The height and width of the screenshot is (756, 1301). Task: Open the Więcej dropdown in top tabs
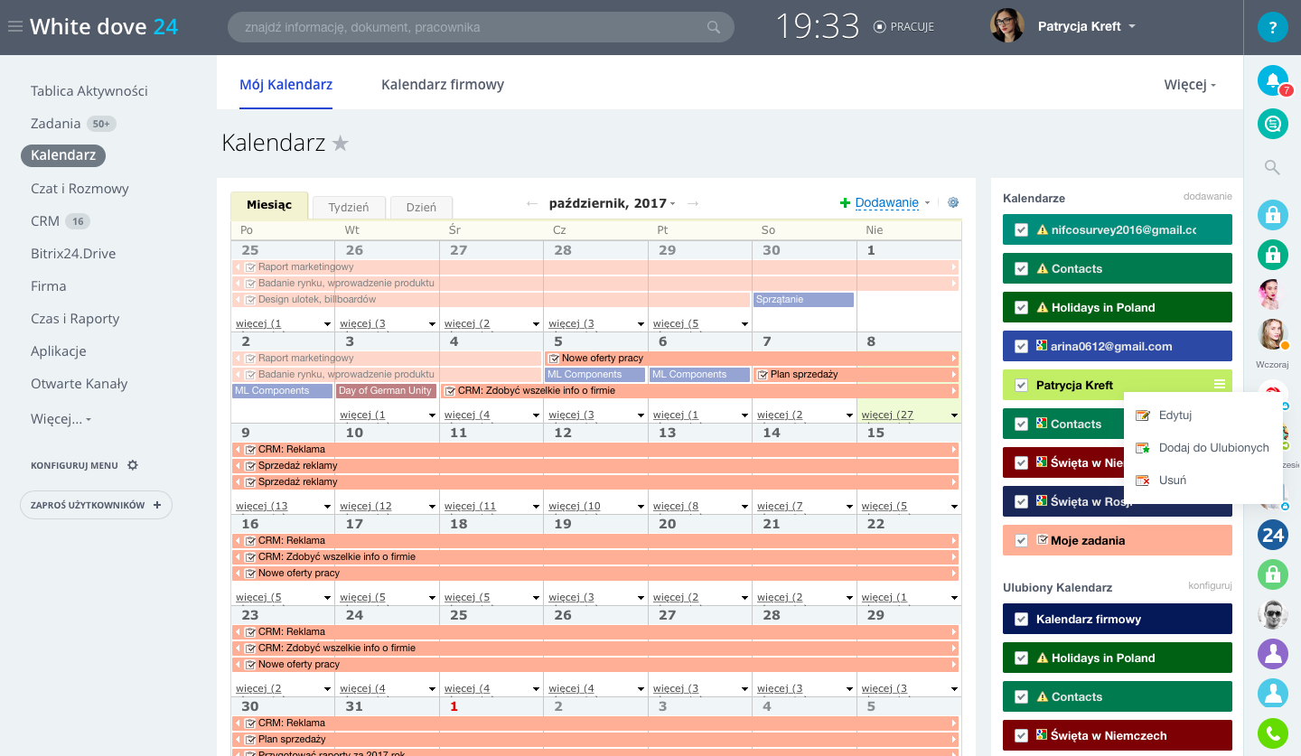pyautogui.click(x=1189, y=85)
